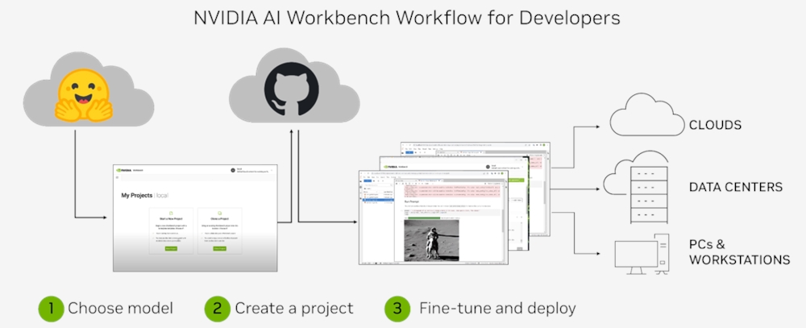Screen dimensions: 806x328
Task: Click the green button under Start a New Project
Action: pos(171,248)
